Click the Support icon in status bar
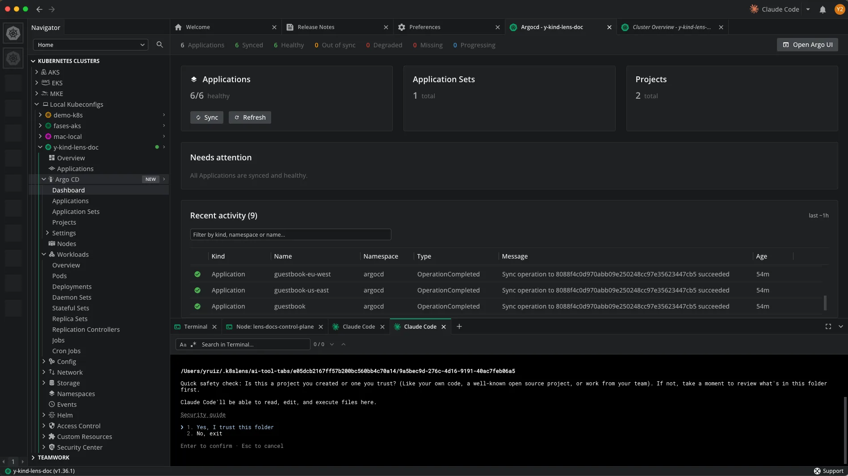Screen dimensions: 848x476 tap(817, 471)
